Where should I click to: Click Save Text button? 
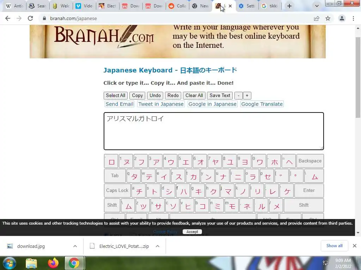pos(220,96)
